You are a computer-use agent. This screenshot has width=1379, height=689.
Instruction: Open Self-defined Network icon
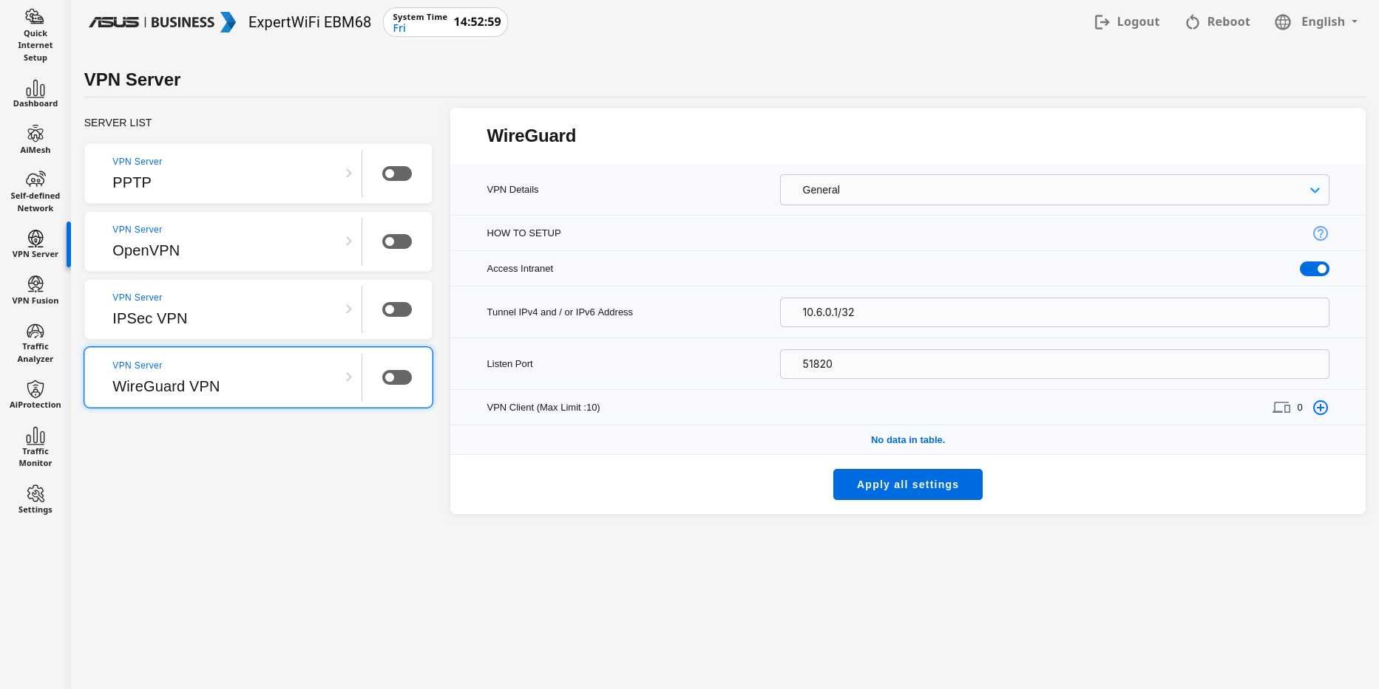(35, 179)
